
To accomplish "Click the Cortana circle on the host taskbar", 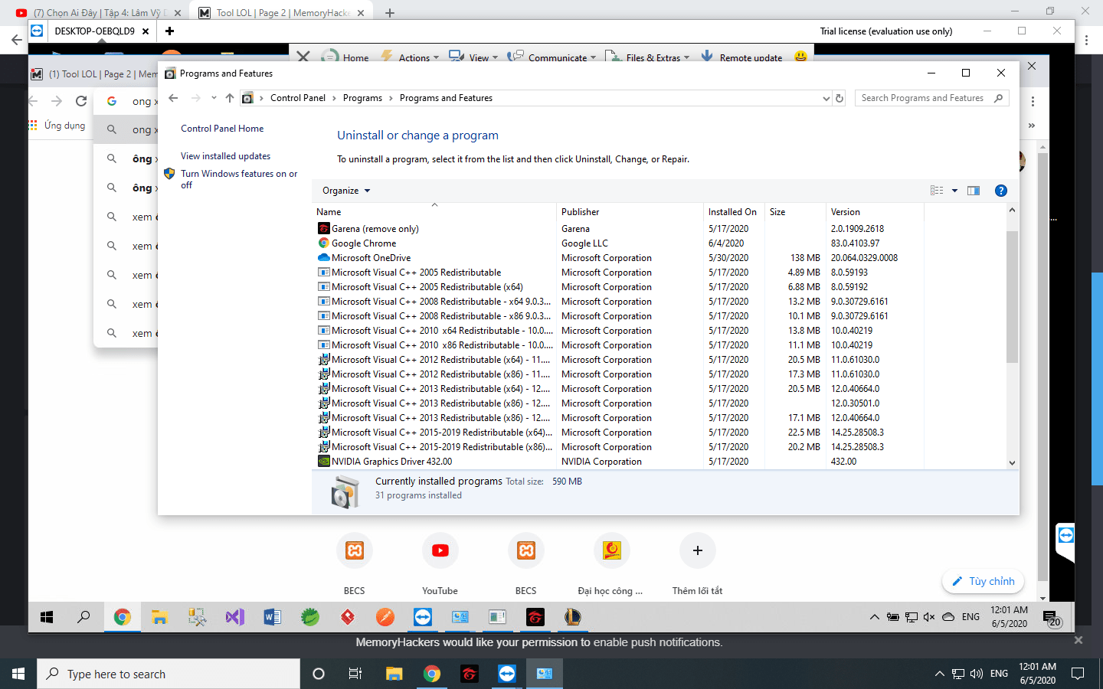I will tap(319, 674).
